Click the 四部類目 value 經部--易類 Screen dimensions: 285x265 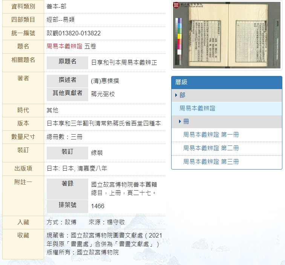coord(60,20)
